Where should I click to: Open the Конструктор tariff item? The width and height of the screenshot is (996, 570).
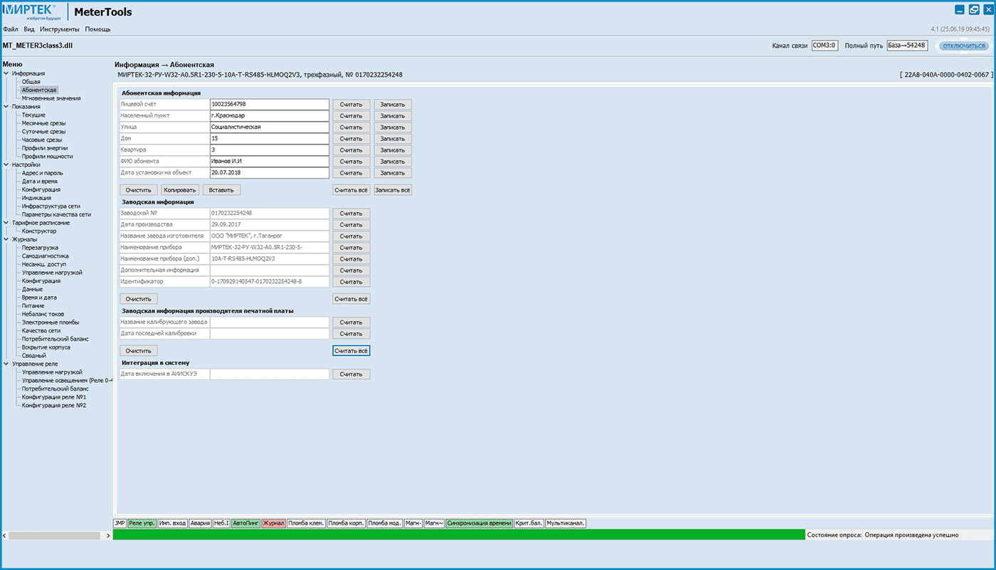39,231
